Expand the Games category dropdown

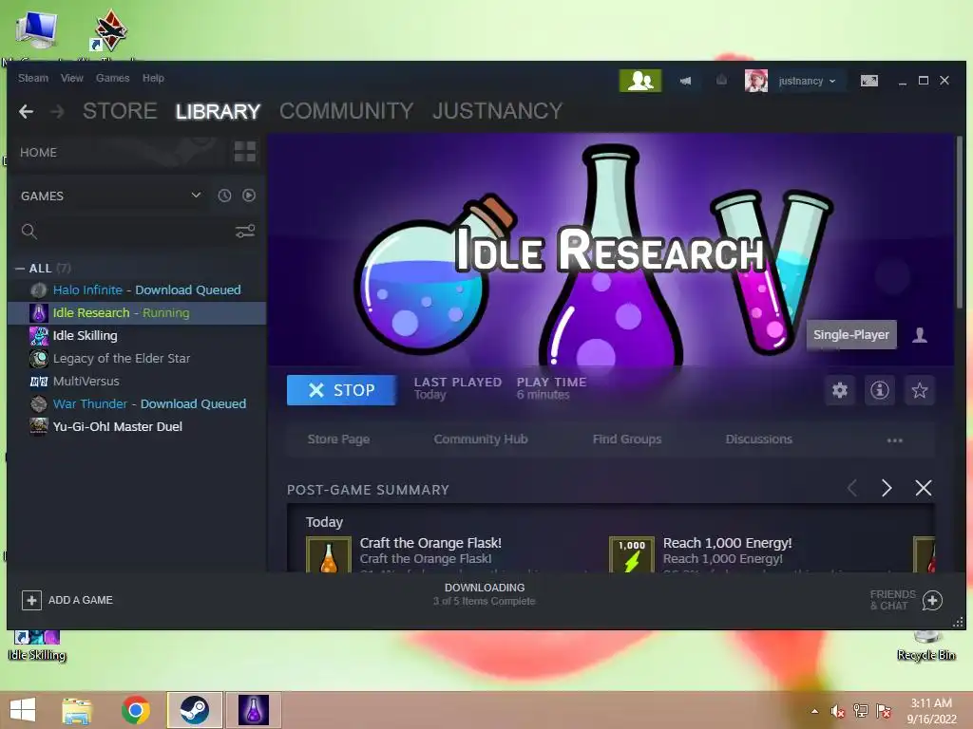(196, 196)
